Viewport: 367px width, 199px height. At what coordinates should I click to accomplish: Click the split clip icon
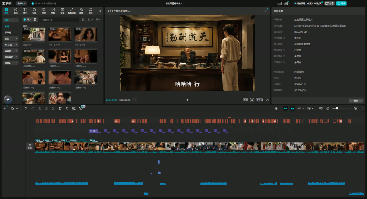click(x=40, y=108)
